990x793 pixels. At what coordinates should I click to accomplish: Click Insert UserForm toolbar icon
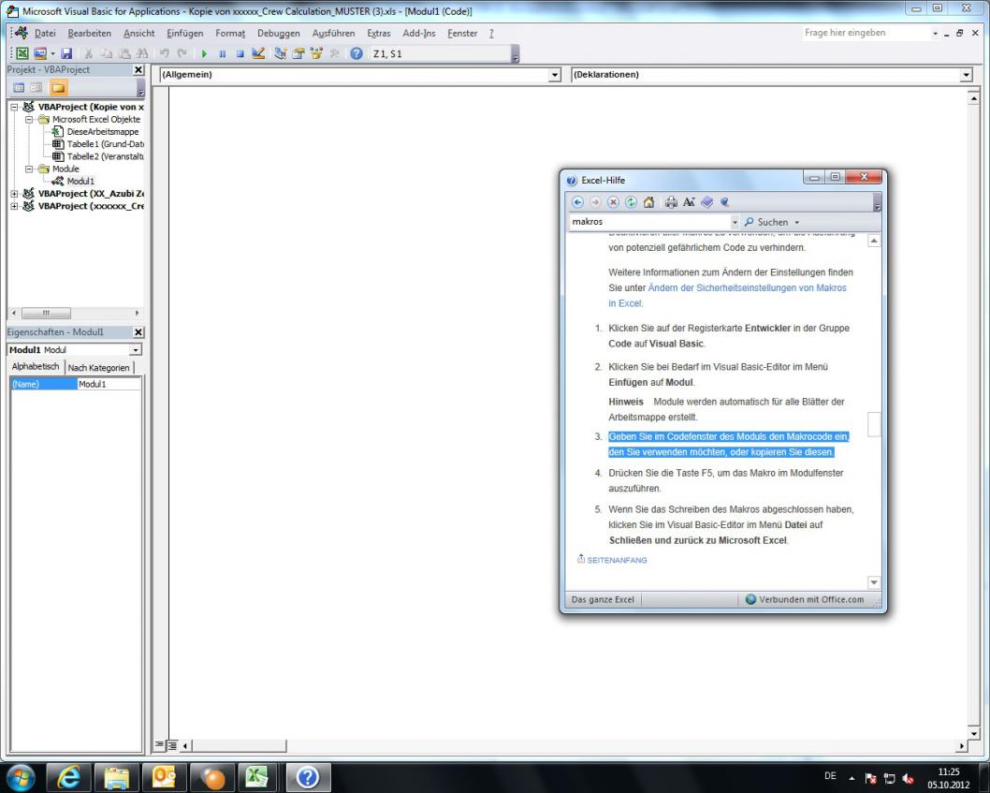tap(40, 53)
